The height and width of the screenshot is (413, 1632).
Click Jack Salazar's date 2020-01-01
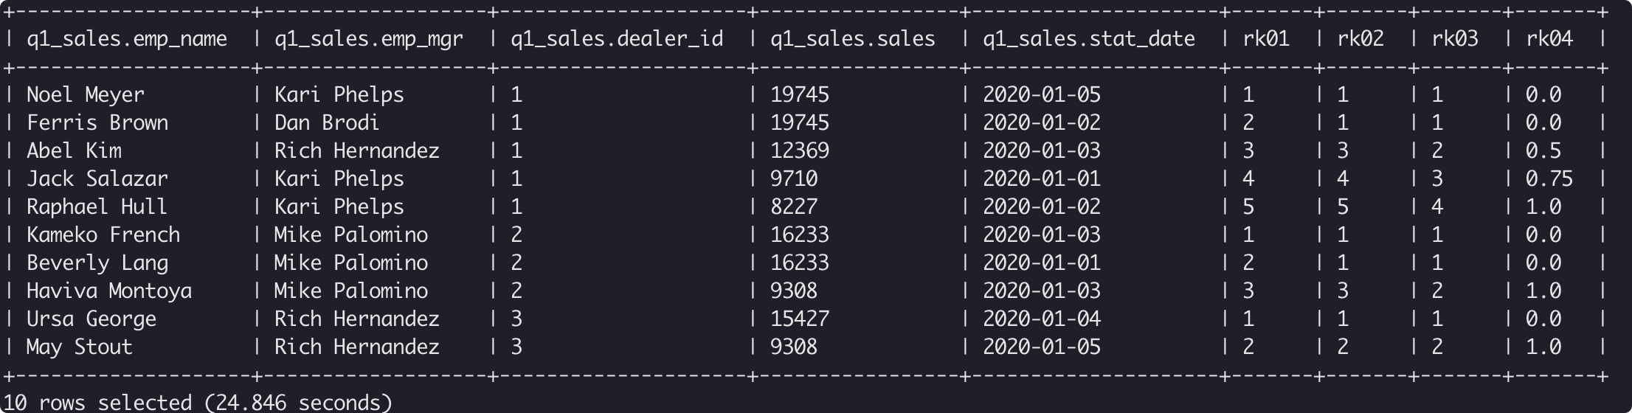1042,178
